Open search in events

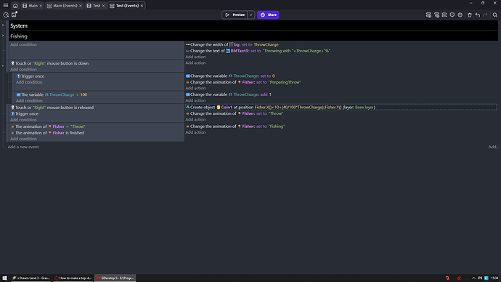(494, 15)
